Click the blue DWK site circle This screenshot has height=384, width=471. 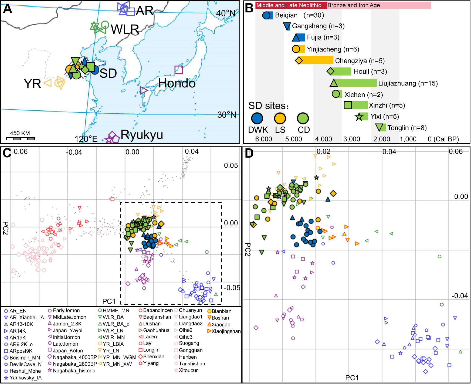257,118
